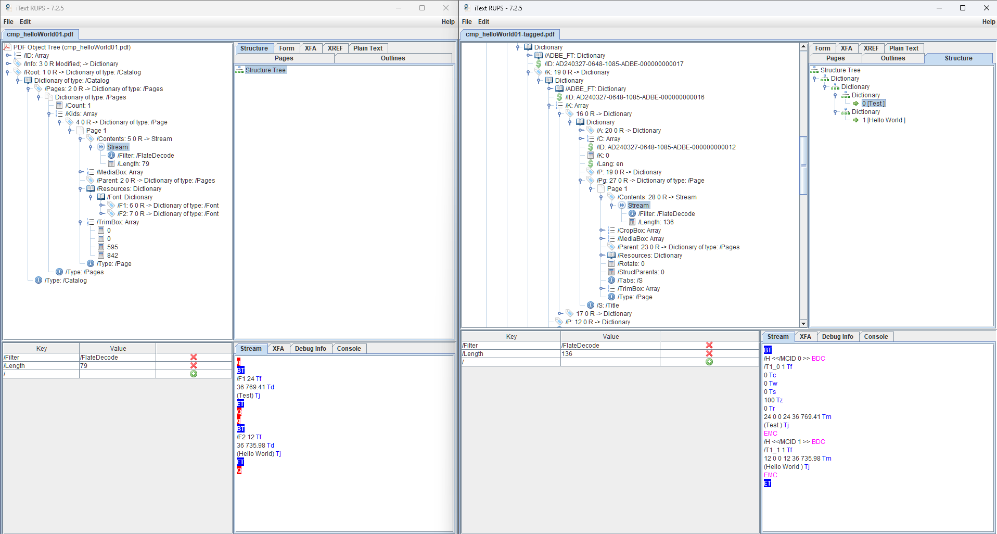Click the green plus icon in the tagged PDF table
The image size is (997, 534).
708,361
